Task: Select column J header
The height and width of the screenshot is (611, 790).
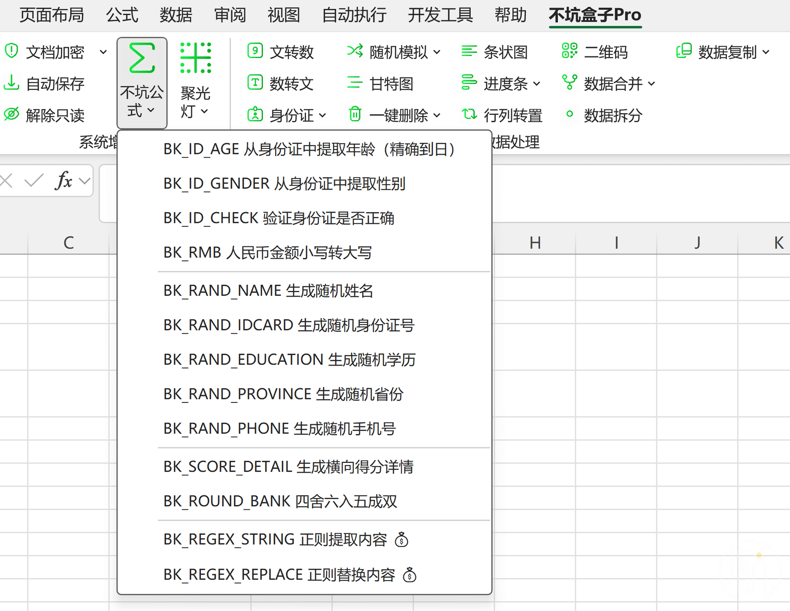Action: (697, 242)
